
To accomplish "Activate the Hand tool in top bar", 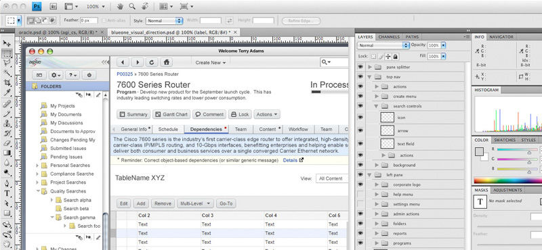I will click(x=121, y=6).
